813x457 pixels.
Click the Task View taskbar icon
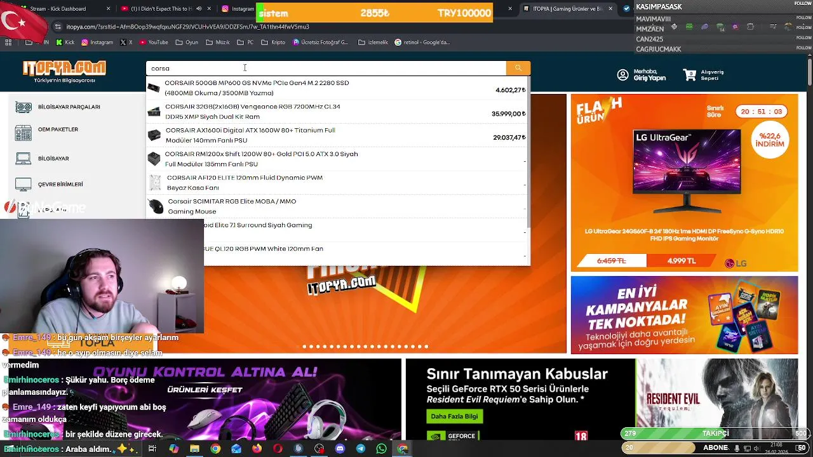[x=152, y=449]
